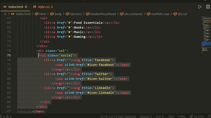Click the html breadcrumb cube icon

tap(37, 14)
